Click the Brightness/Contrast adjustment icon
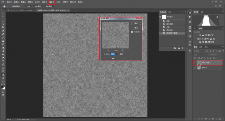This screenshot has width=225, height=121. [200, 35]
